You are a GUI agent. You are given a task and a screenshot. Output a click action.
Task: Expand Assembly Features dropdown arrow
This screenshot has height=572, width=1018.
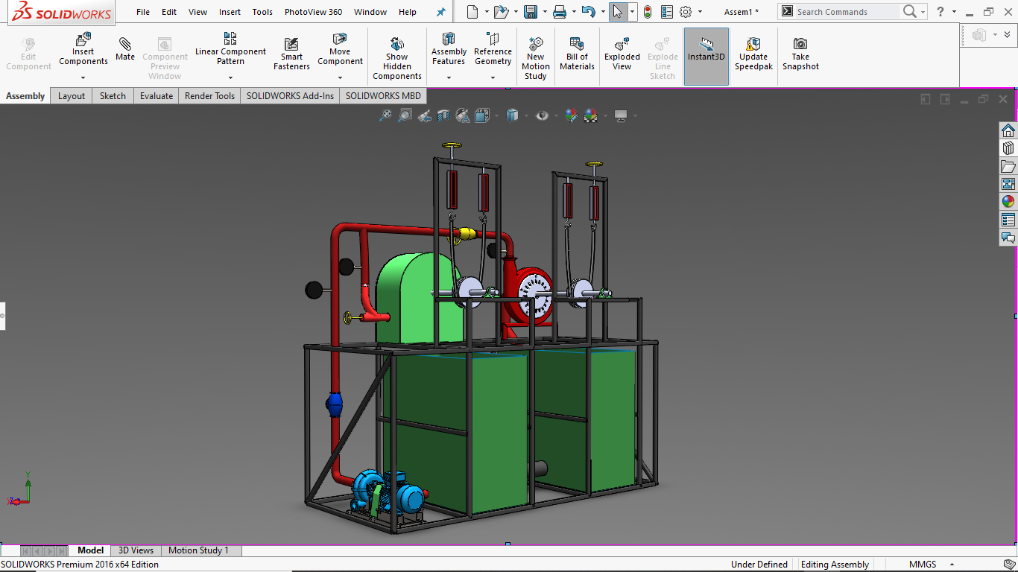click(x=449, y=77)
